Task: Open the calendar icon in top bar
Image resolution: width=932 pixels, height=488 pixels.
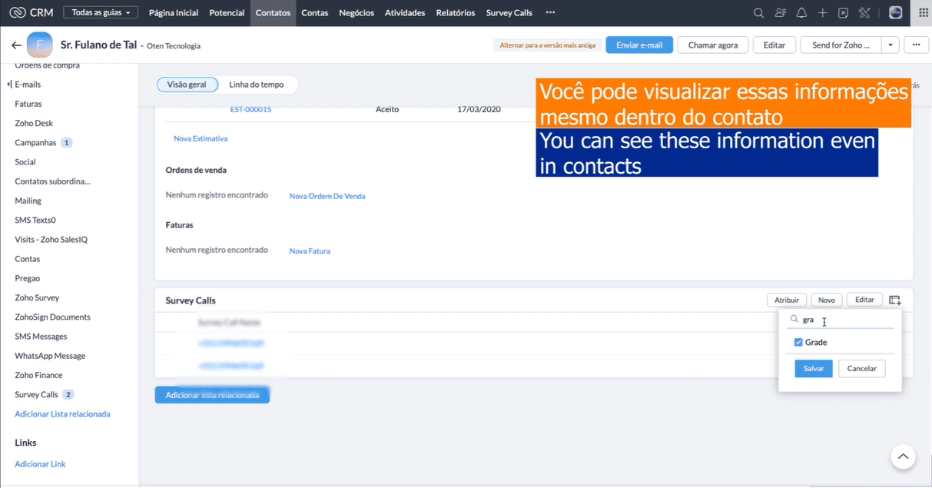Action: [843, 13]
